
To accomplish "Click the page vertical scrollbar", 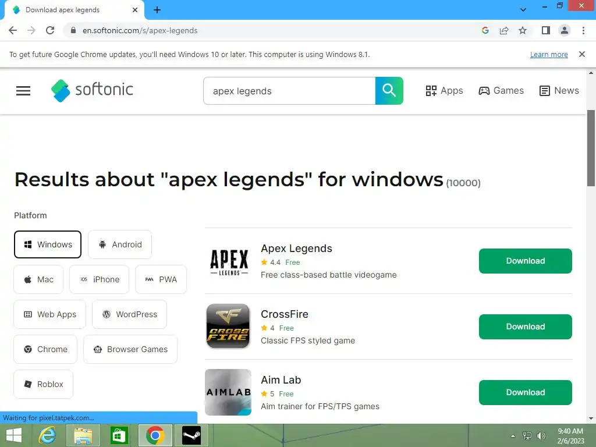I will tap(591, 148).
